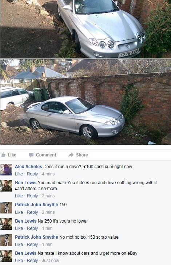Open Ben Lewis' avatar on the eBay comment
The width and height of the screenshot is (171, 265).
point(6,256)
